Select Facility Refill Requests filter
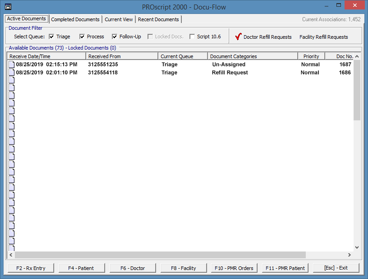The image size is (368, 279). (323, 37)
